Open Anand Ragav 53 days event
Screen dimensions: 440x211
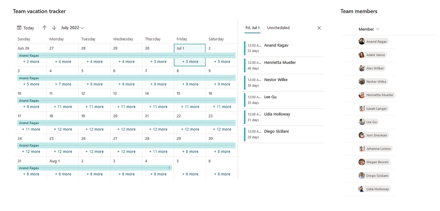[284, 48]
